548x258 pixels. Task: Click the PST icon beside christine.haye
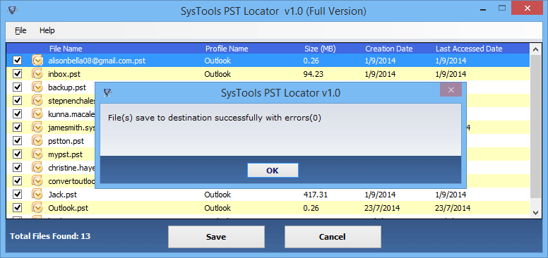pyautogui.click(x=37, y=167)
